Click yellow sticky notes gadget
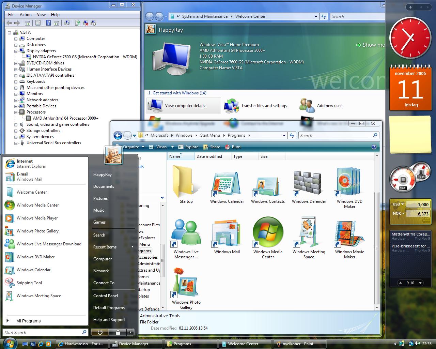The height and width of the screenshot is (349, 436). 410,135
